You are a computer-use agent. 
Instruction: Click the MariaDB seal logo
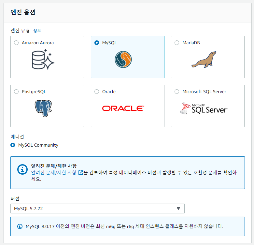[204, 60]
